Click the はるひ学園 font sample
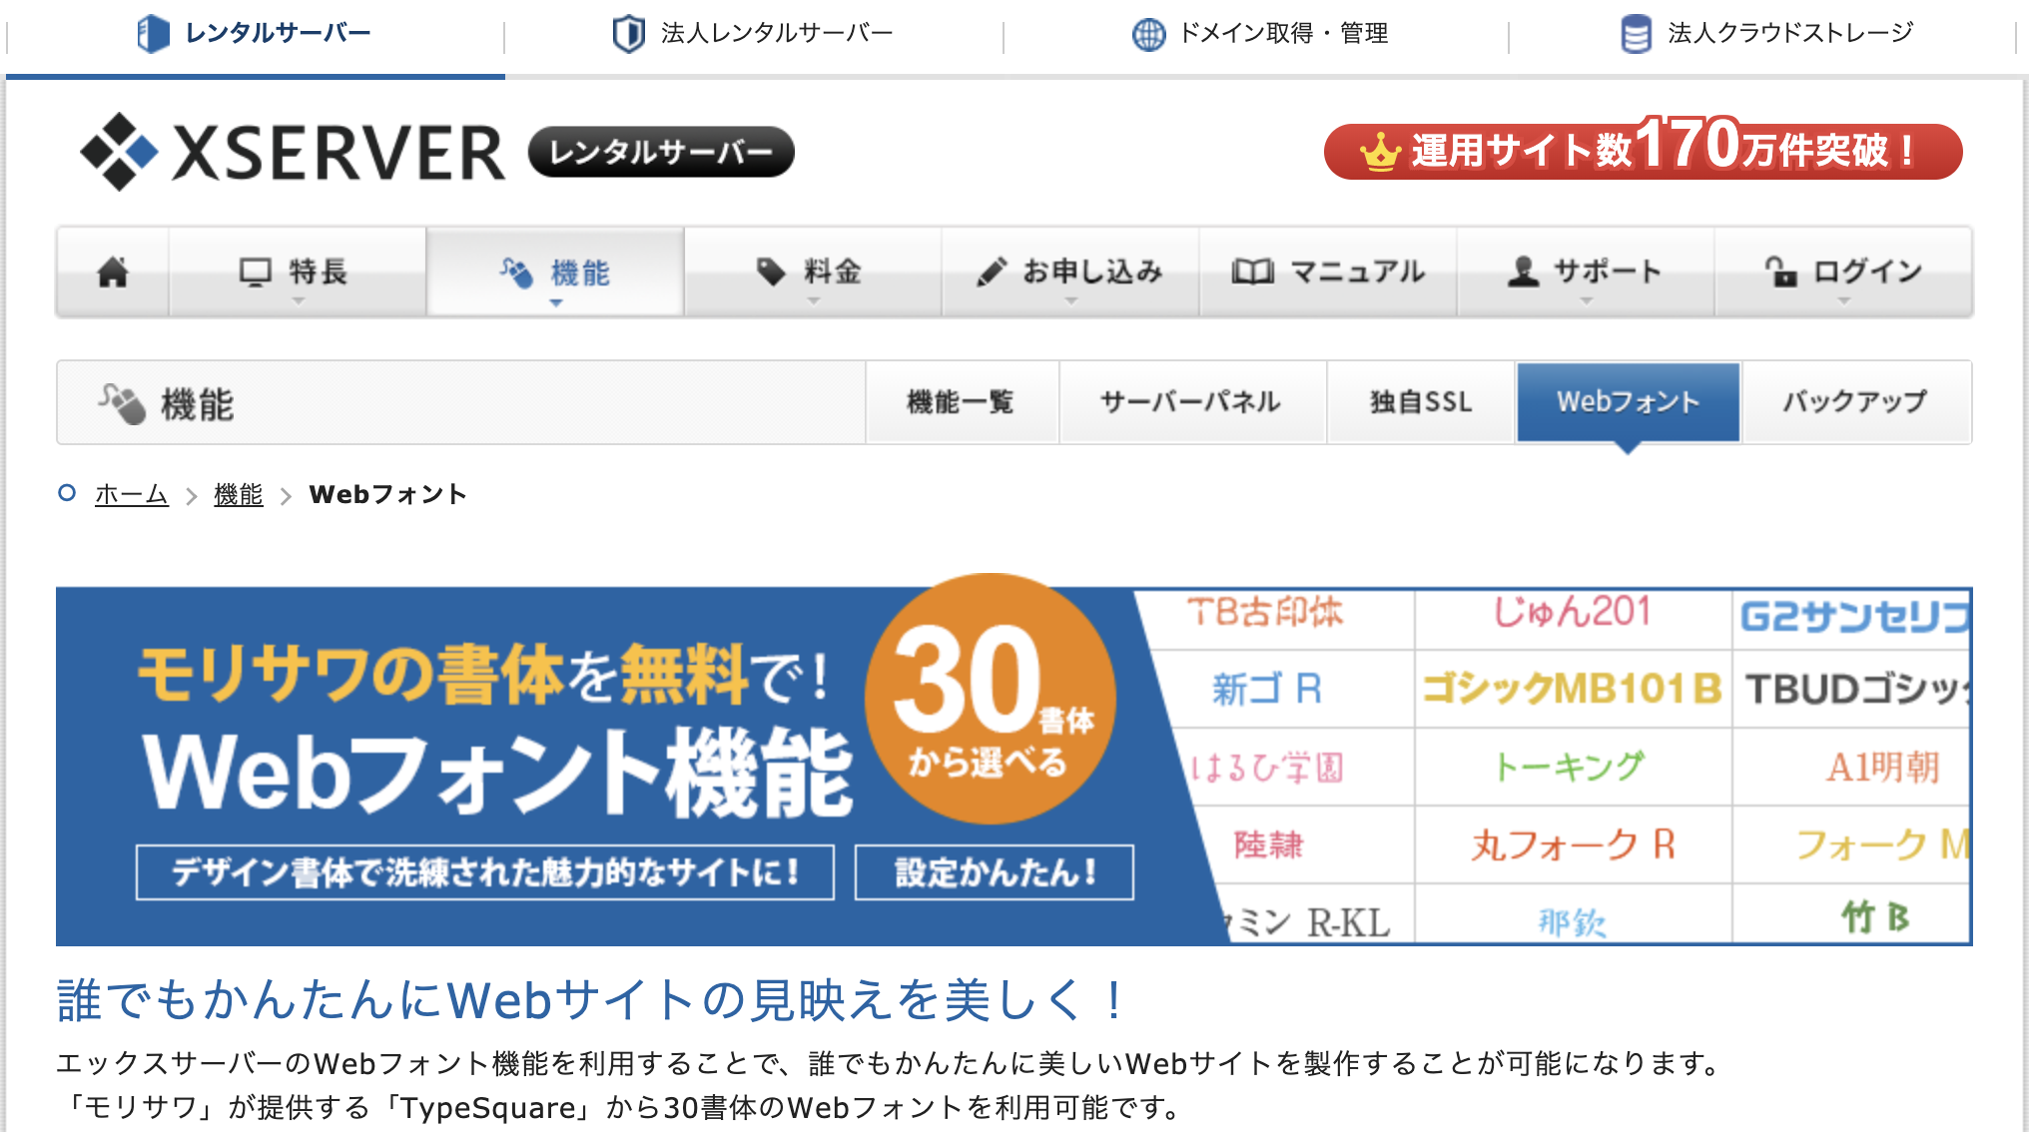This screenshot has height=1132, width=2029. [x=1268, y=767]
